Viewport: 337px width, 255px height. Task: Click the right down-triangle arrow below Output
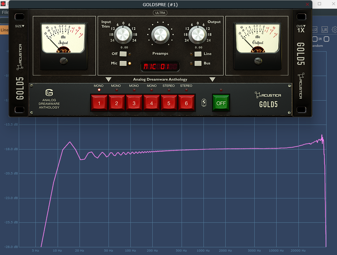(212, 79)
